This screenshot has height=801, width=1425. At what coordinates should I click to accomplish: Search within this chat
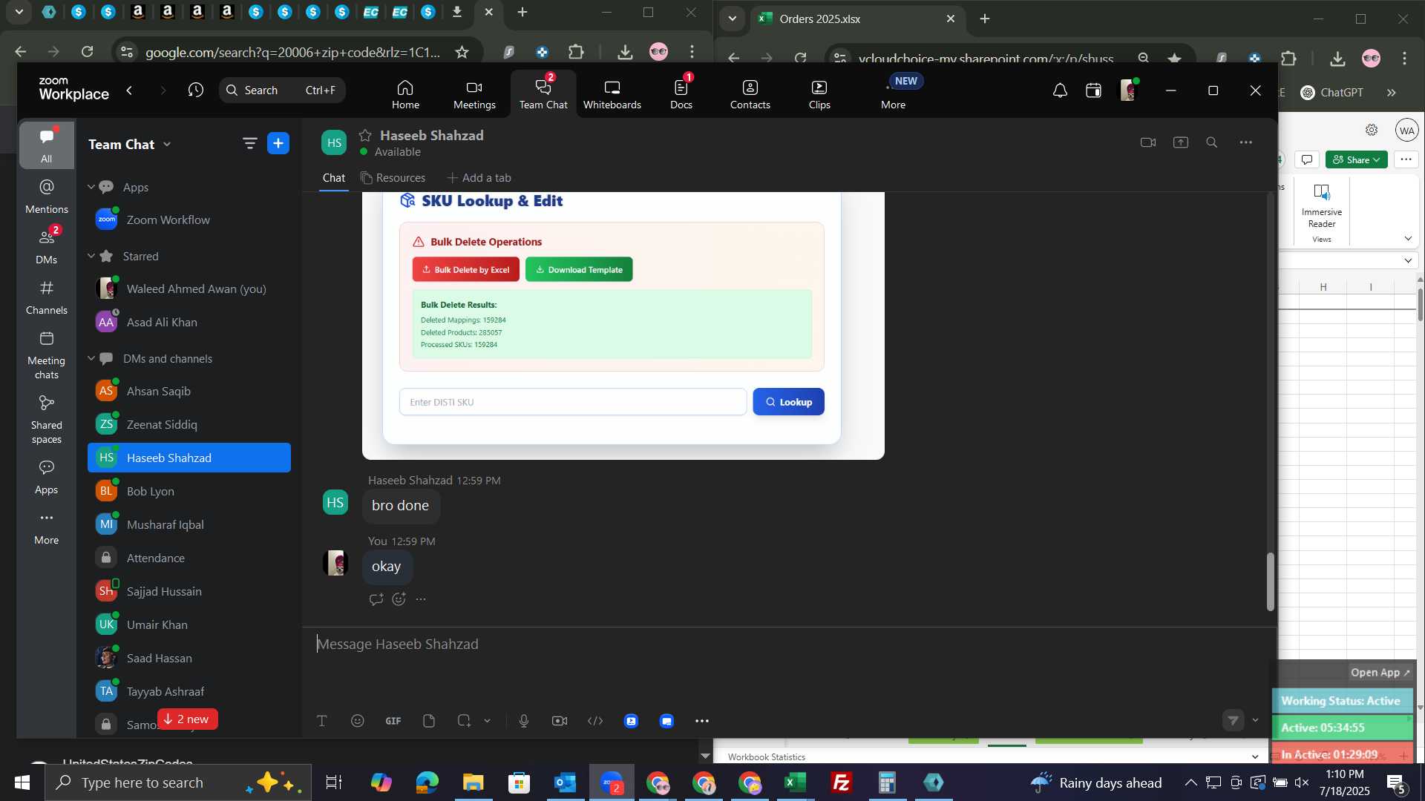pos(1212,142)
